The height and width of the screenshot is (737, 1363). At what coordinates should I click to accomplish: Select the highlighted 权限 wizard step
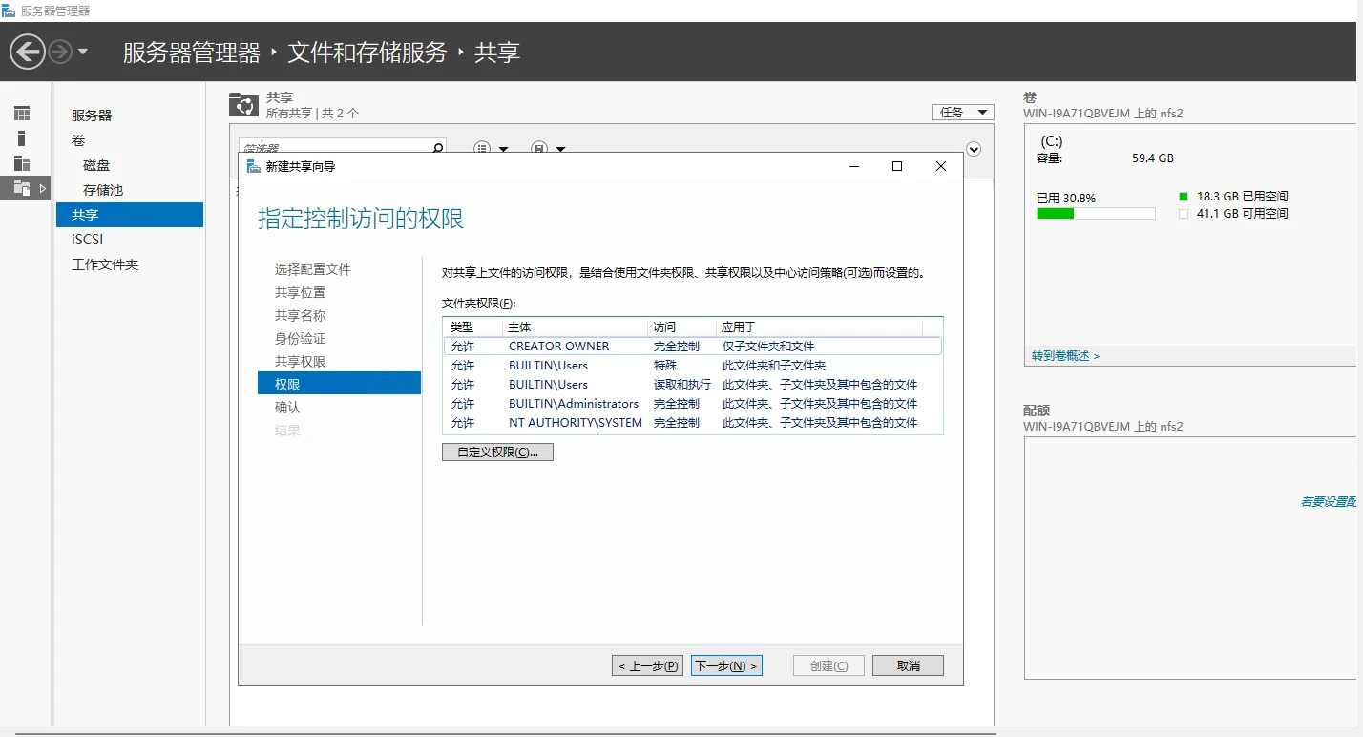coord(339,384)
